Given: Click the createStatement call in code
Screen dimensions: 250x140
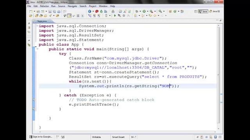Looking at the screenshot, I should [133, 72].
